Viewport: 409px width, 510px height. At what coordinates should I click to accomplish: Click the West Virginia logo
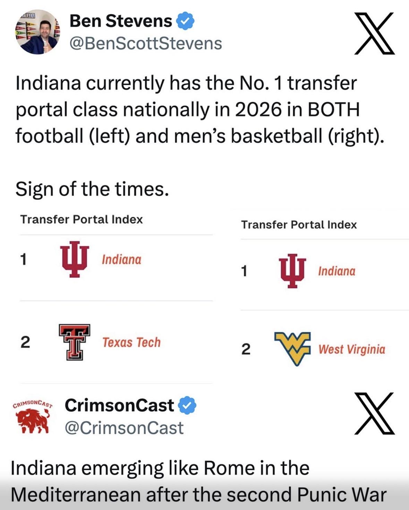pyautogui.click(x=292, y=348)
